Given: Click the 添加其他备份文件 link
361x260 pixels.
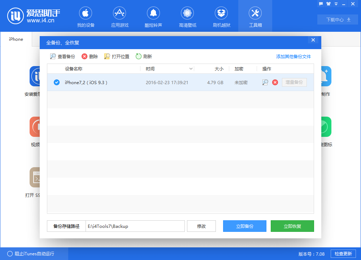Looking at the screenshot, I should 293,56.
